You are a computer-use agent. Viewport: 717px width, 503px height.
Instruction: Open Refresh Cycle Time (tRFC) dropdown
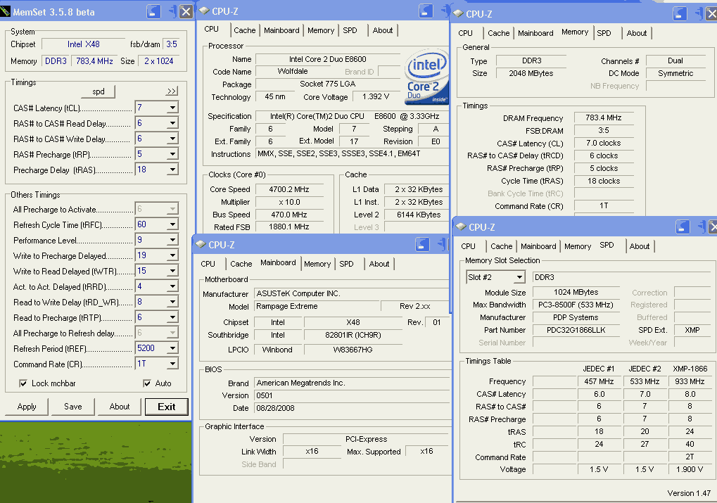[172, 224]
